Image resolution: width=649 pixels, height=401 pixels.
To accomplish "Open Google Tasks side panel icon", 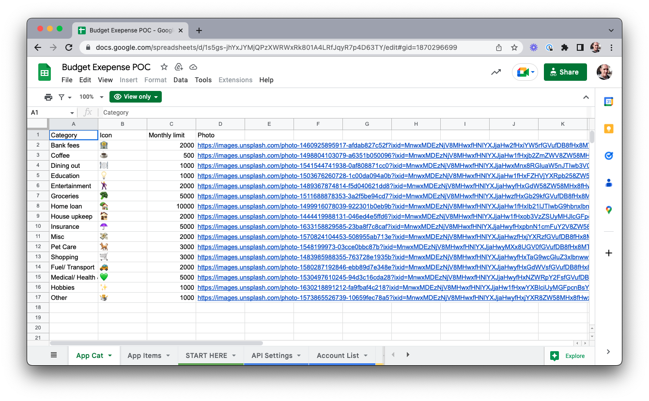I will tap(608, 156).
